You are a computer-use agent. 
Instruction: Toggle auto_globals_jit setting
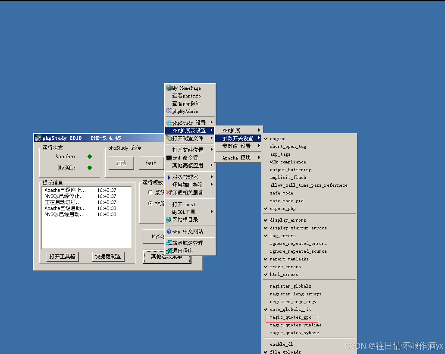point(309,309)
